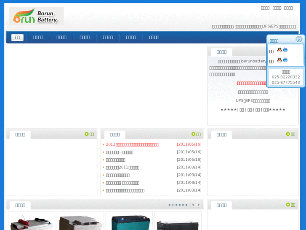
Task: Click the phone number 025-82220332
Action: [x=286, y=77]
